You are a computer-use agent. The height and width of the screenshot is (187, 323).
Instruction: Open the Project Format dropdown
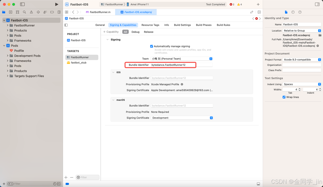(x=302, y=60)
